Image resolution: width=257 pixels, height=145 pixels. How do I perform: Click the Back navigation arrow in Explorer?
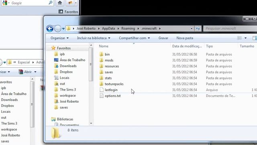[50, 29]
